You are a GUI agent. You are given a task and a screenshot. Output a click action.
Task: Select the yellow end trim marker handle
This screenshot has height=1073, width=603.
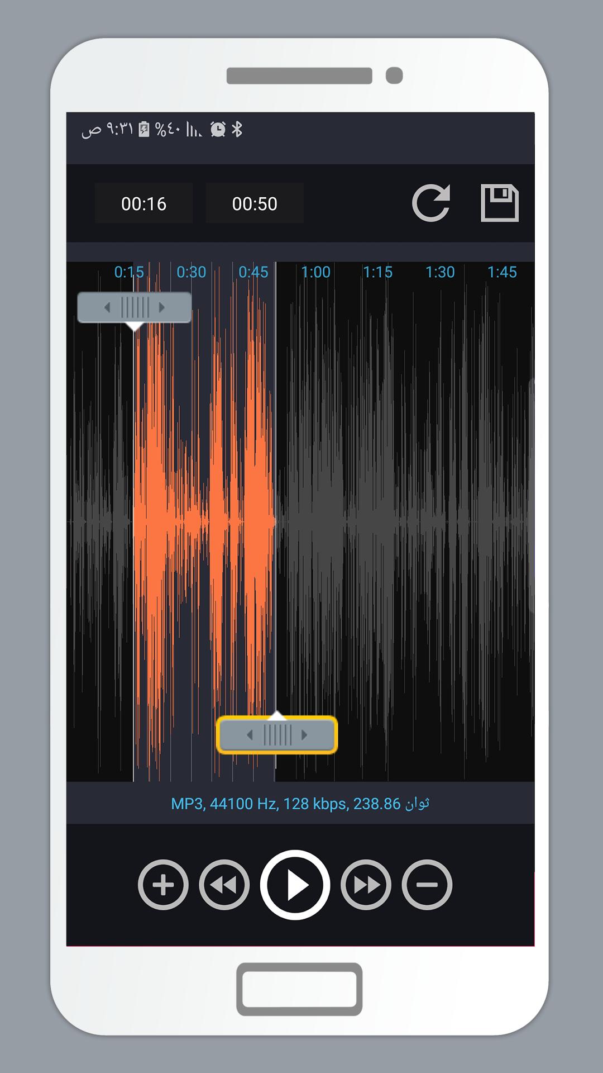tap(277, 735)
